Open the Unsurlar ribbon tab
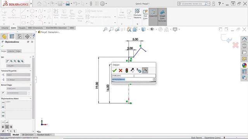The image size is (248, 139). 5,28
